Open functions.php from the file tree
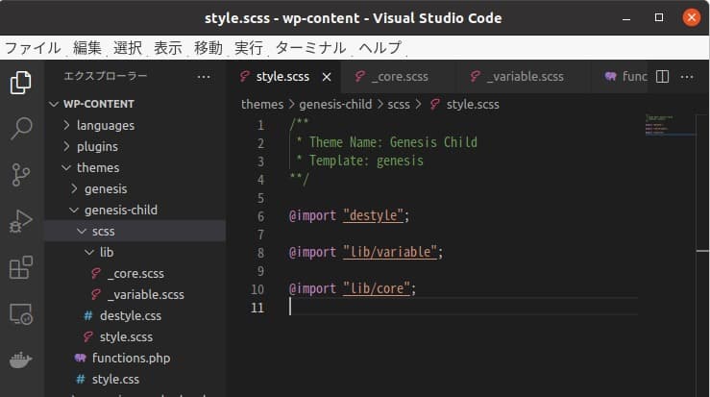The width and height of the screenshot is (710, 397). pyautogui.click(x=131, y=358)
